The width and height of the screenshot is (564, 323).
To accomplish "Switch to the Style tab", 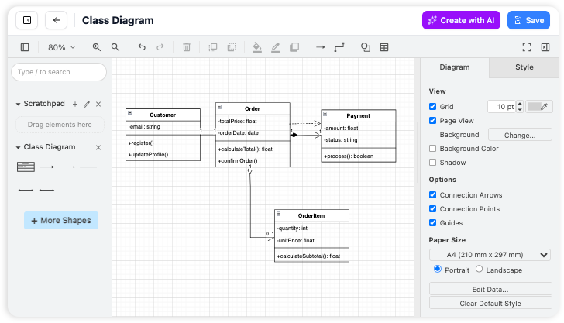I will (524, 67).
